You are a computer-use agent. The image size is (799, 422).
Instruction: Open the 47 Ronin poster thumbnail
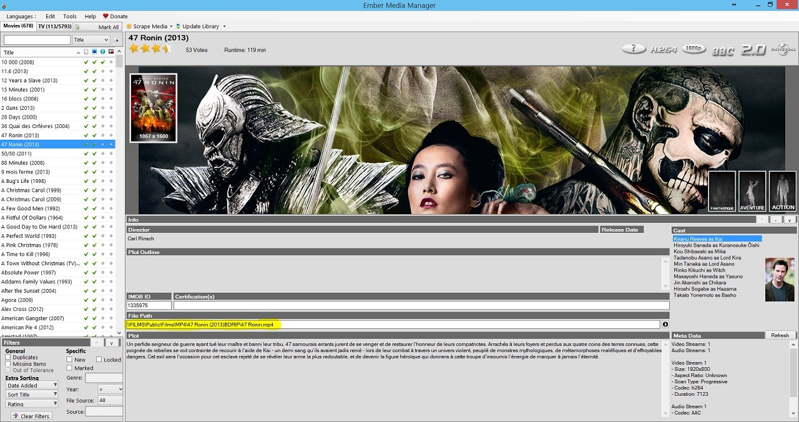click(154, 107)
